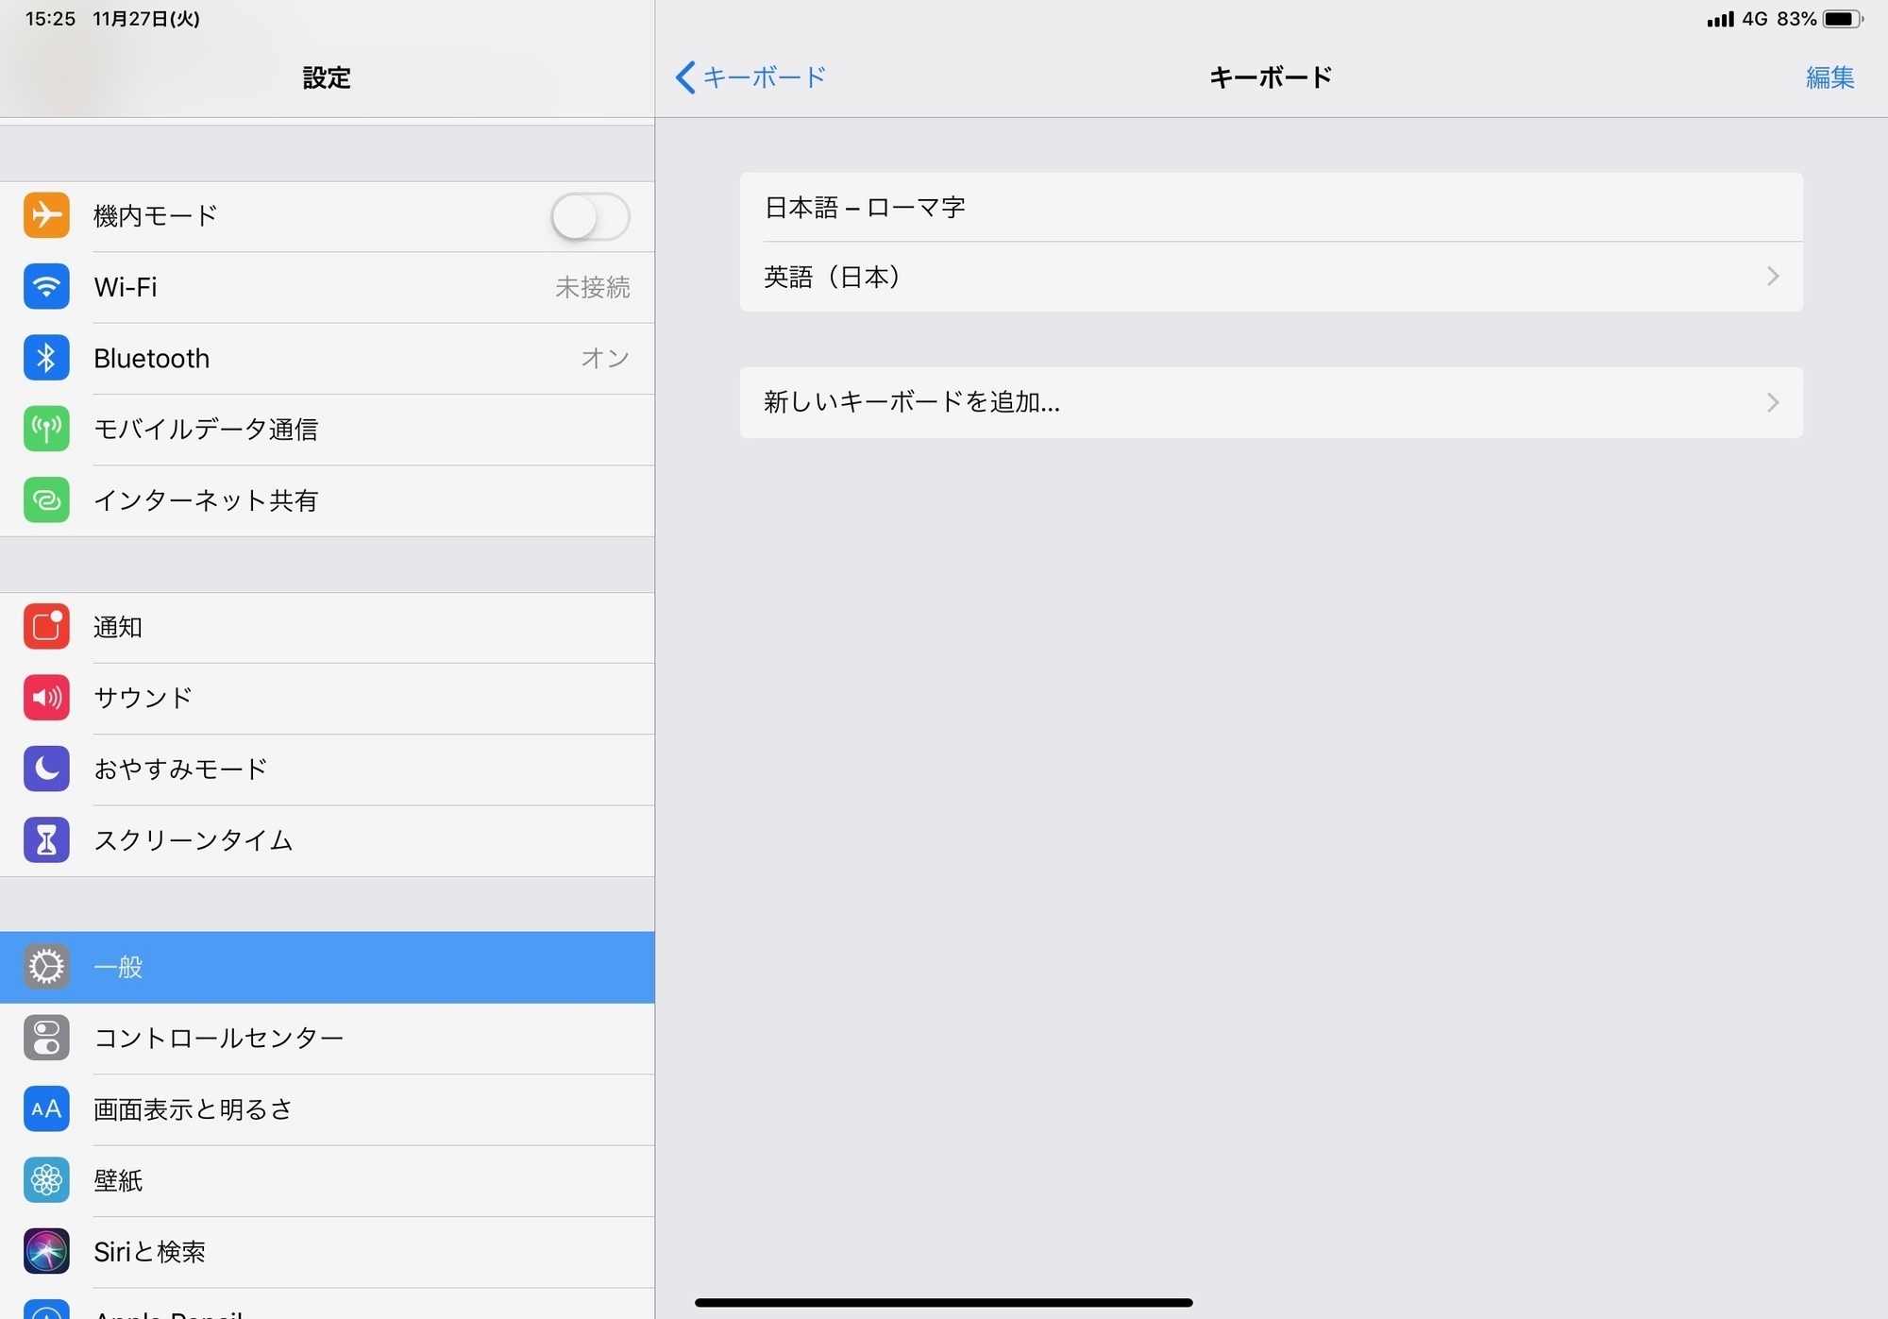Select 日本語 – ローマ字 keyboard row
Screen dimensions: 1888x1319
1271,208
